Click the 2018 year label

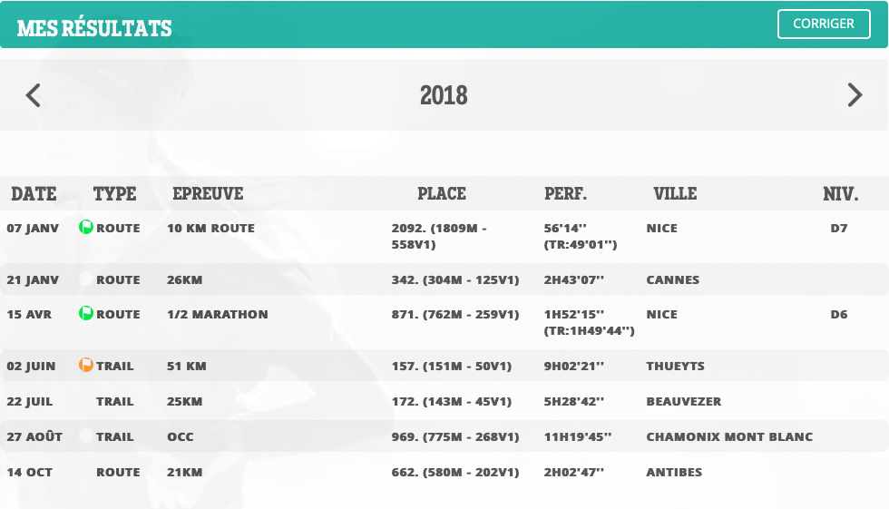pos(444,95)
